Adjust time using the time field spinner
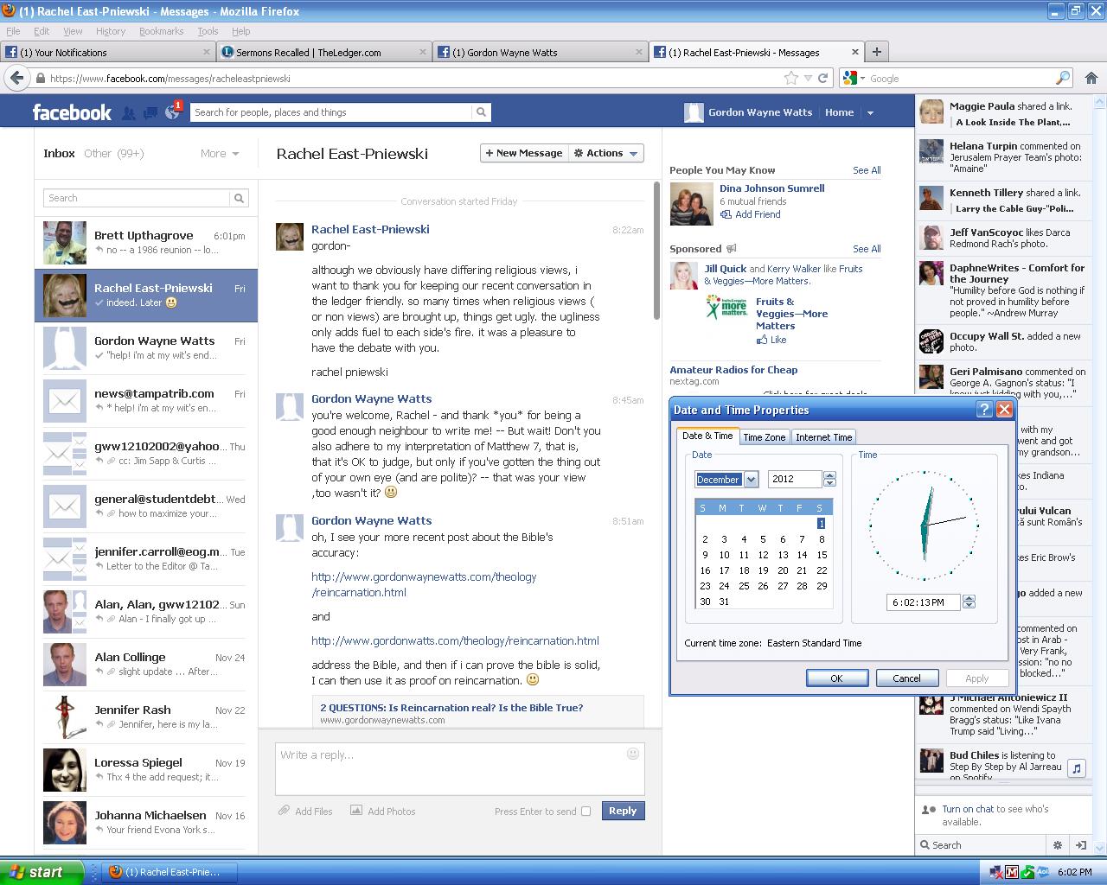Image resolution: width=1107 pixels, height=885 pixels. click(x=969, y=602)
